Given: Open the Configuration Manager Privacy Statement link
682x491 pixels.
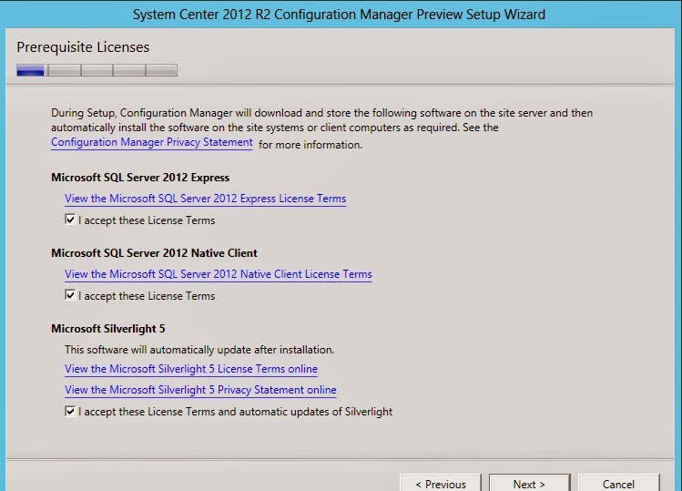Looking at the screenshot, I should [x=152, y=143].
